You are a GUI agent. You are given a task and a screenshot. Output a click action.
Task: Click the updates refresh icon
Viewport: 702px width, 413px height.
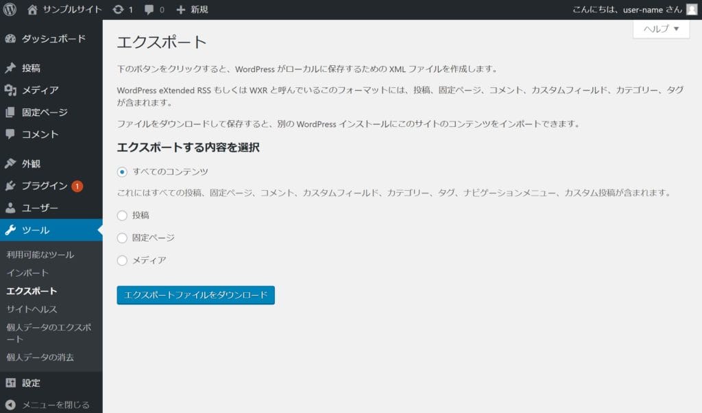click(x=119, y=10)
